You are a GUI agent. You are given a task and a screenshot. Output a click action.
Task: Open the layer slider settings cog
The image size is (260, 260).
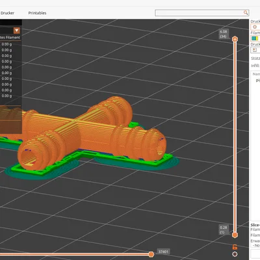(x=235, y=254)
